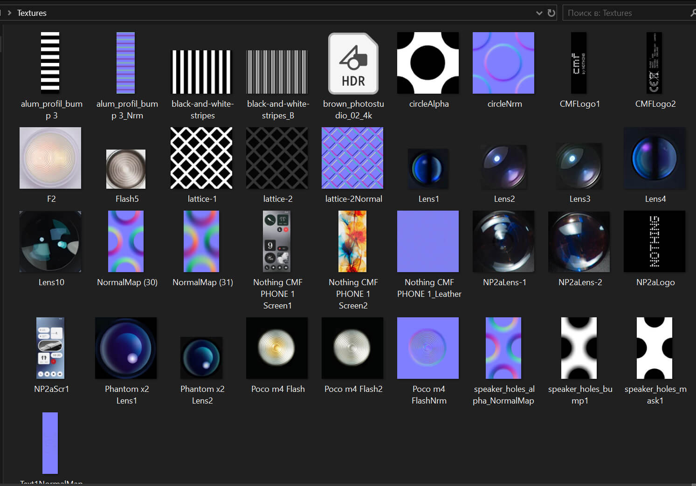
Task: Select the Nothing CMF PHONE 1 Screen2 file
Action: point(352,241)
